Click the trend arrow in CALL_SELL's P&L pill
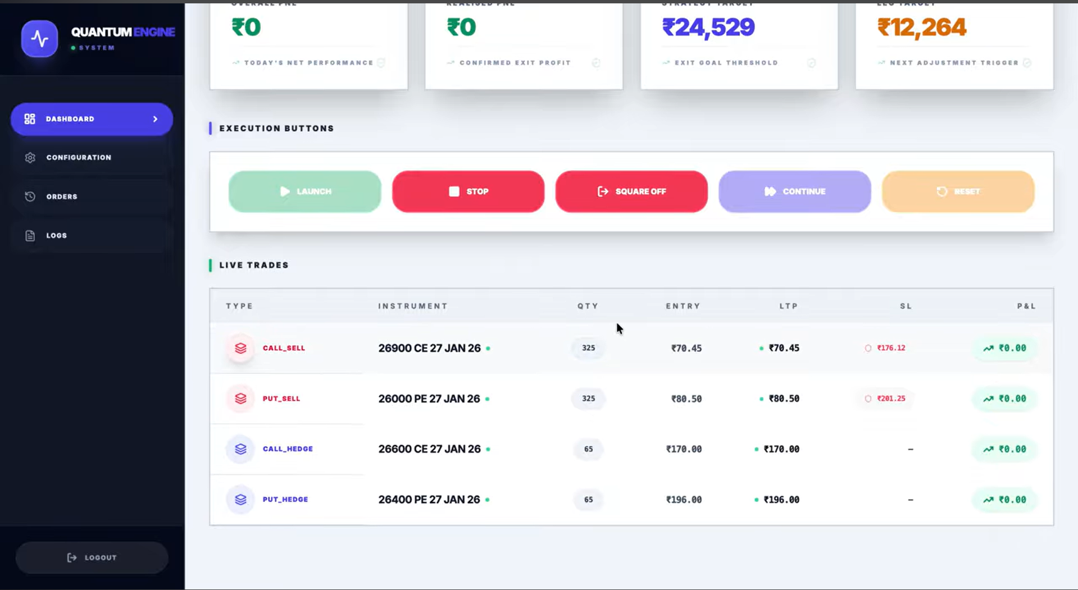This screenshot has width=1078, height=590. point(990,348)
